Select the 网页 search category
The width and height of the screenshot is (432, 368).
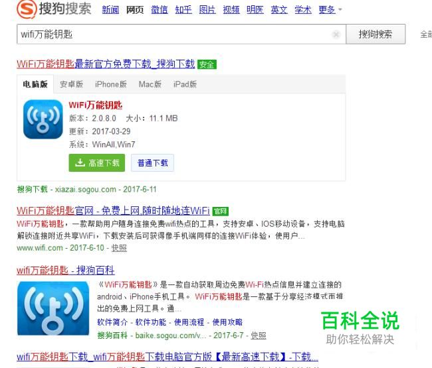(135, 10)
